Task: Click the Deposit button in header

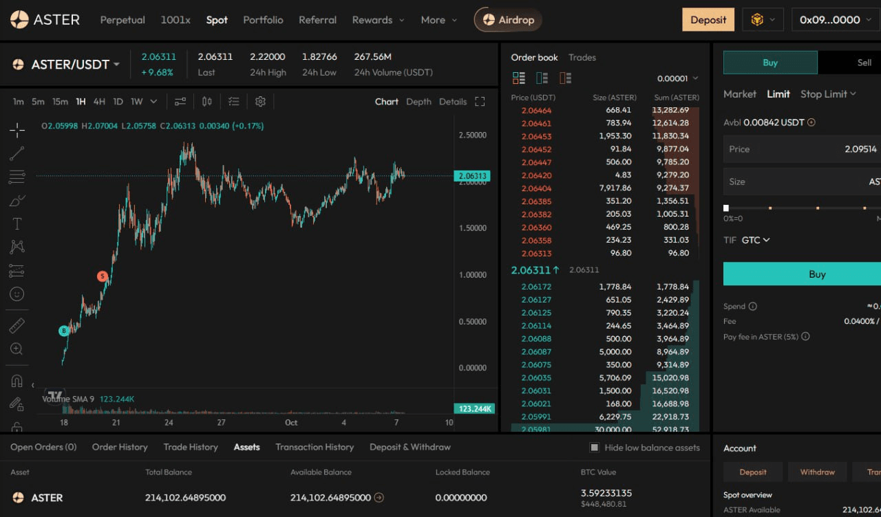Action: coord(708,20)
